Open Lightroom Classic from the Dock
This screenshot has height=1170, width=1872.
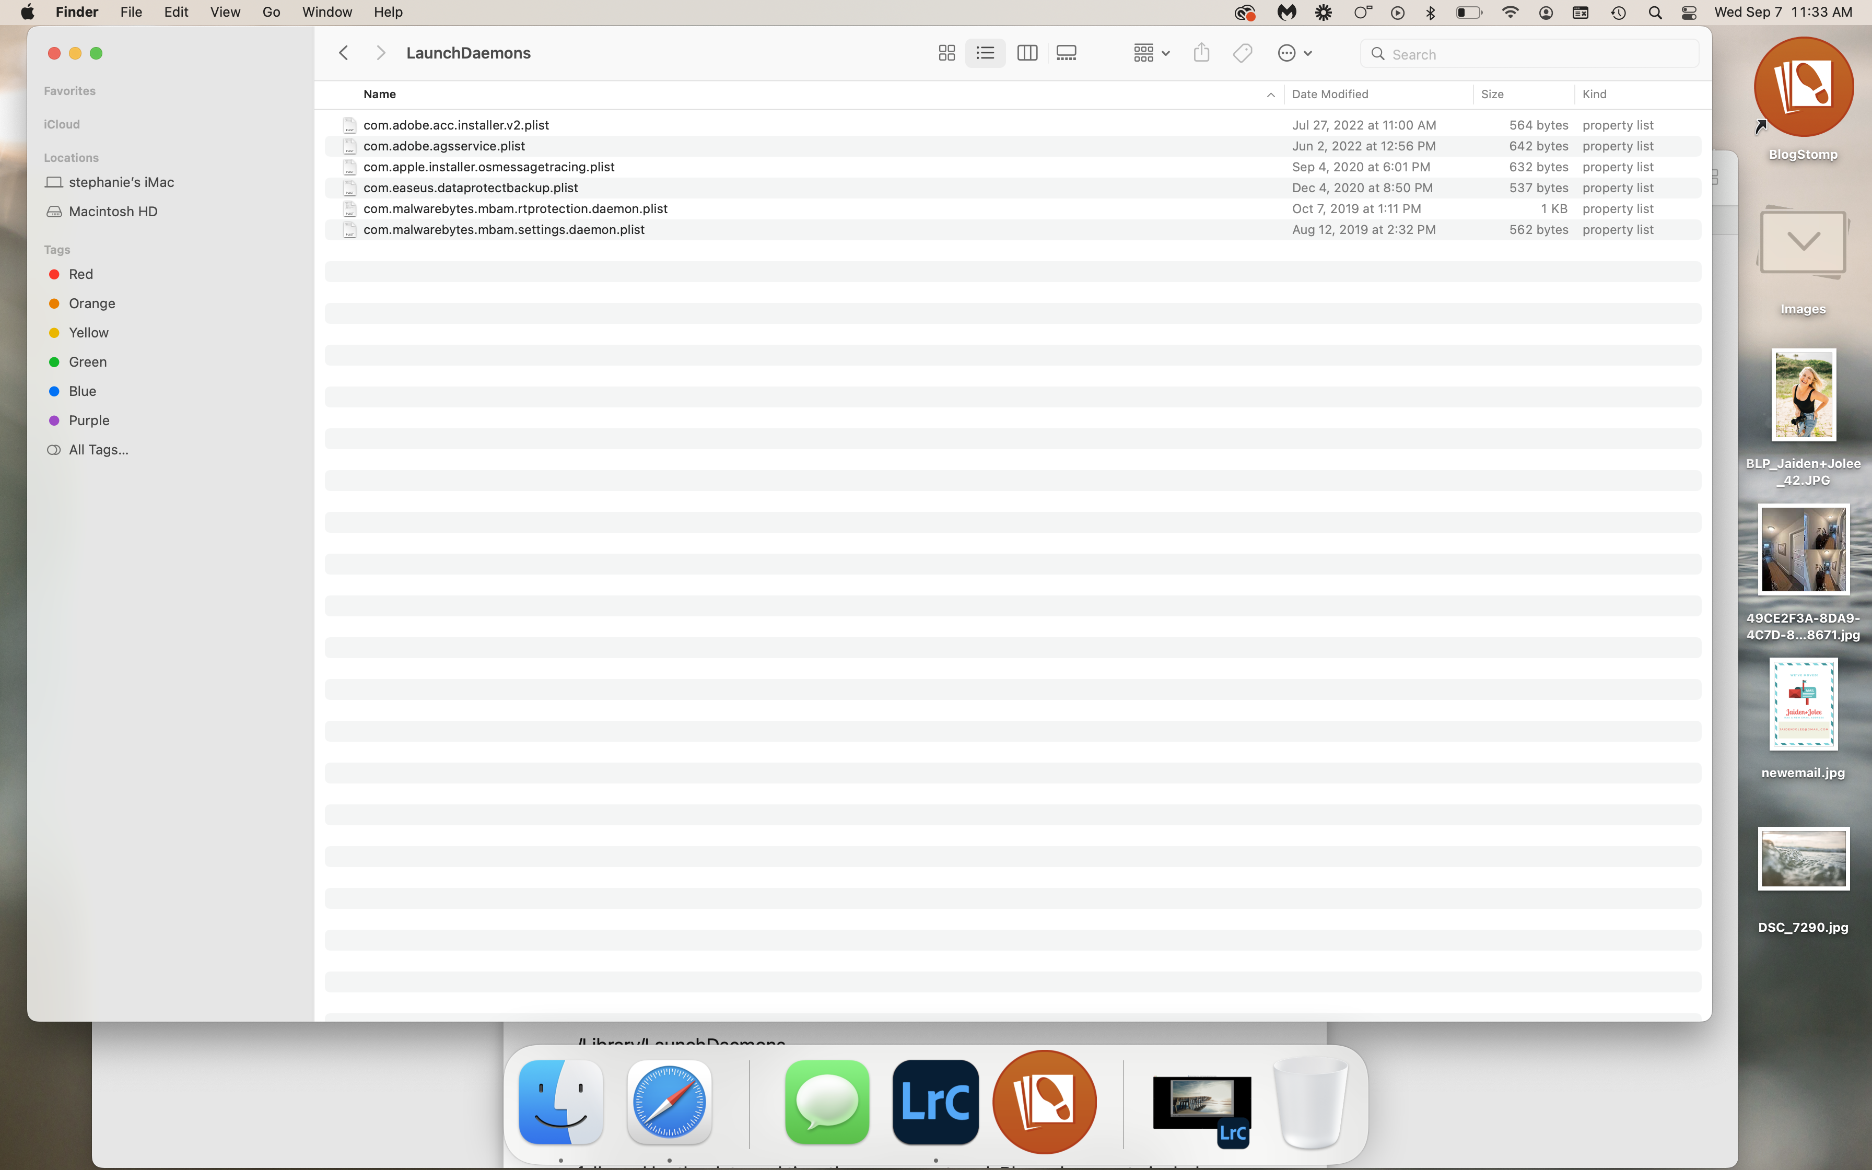(x=935, y=1102)
